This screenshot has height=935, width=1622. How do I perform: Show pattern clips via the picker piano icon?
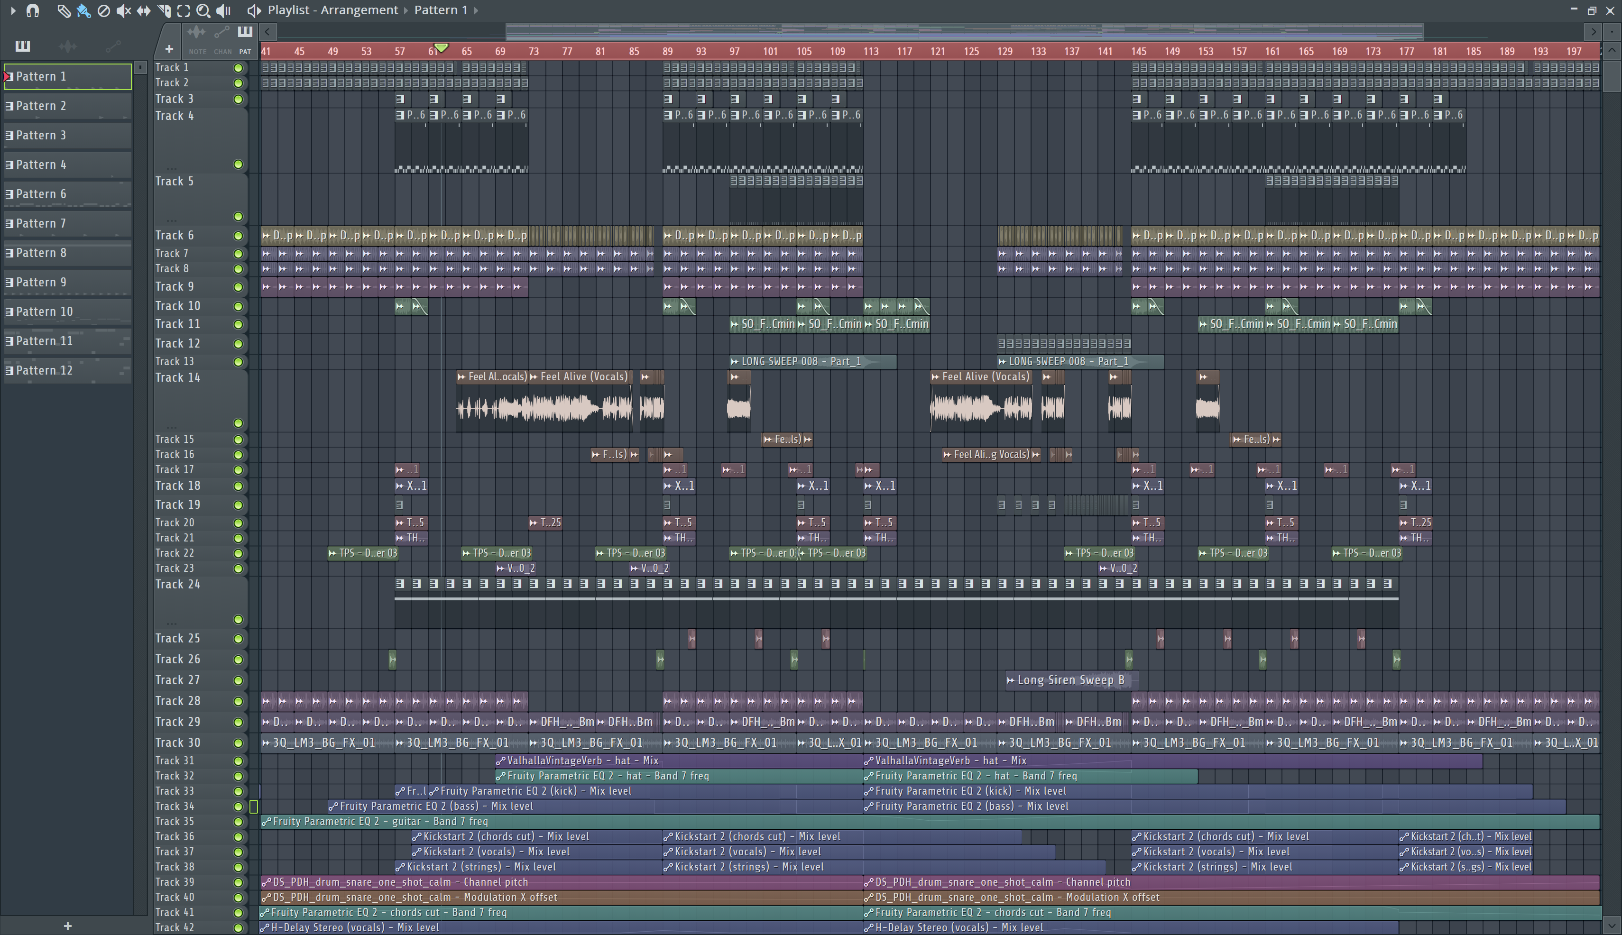22,46
